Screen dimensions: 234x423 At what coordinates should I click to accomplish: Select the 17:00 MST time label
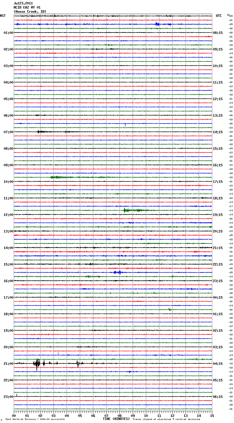[x=8, y=298]
